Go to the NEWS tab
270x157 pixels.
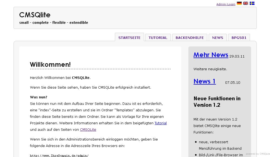point(218,38)
